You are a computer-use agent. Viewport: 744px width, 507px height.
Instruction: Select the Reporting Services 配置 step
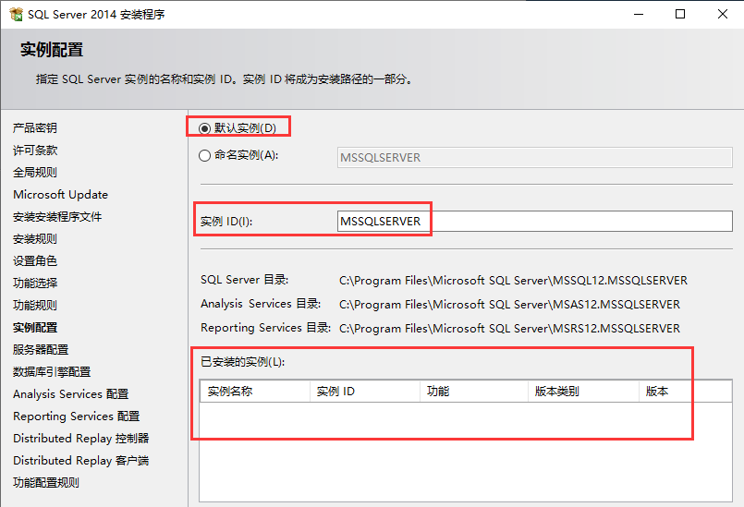click(x=77, y=416)
